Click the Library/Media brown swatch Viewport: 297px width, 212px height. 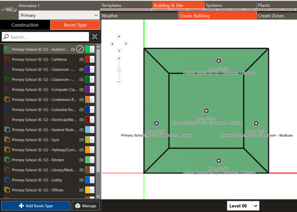coord(88,170)
